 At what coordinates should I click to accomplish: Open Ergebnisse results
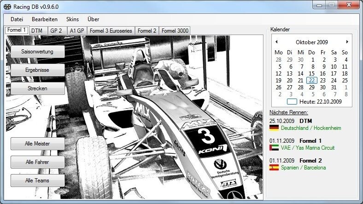coord(37,70)
